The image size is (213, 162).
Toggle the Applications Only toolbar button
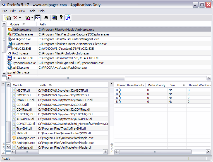coord(68,18)
